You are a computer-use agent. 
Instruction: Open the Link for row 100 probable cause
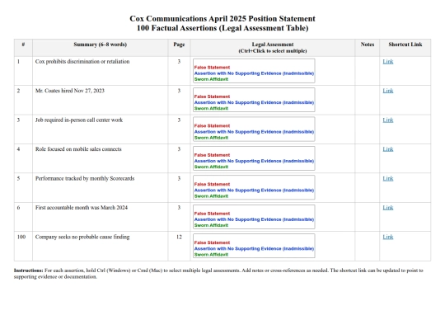pyautogui.click(x=387, y=237)
